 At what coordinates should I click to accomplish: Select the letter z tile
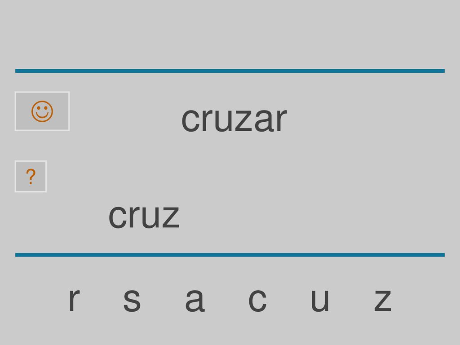pyautogui.click(x=383, y=300)
